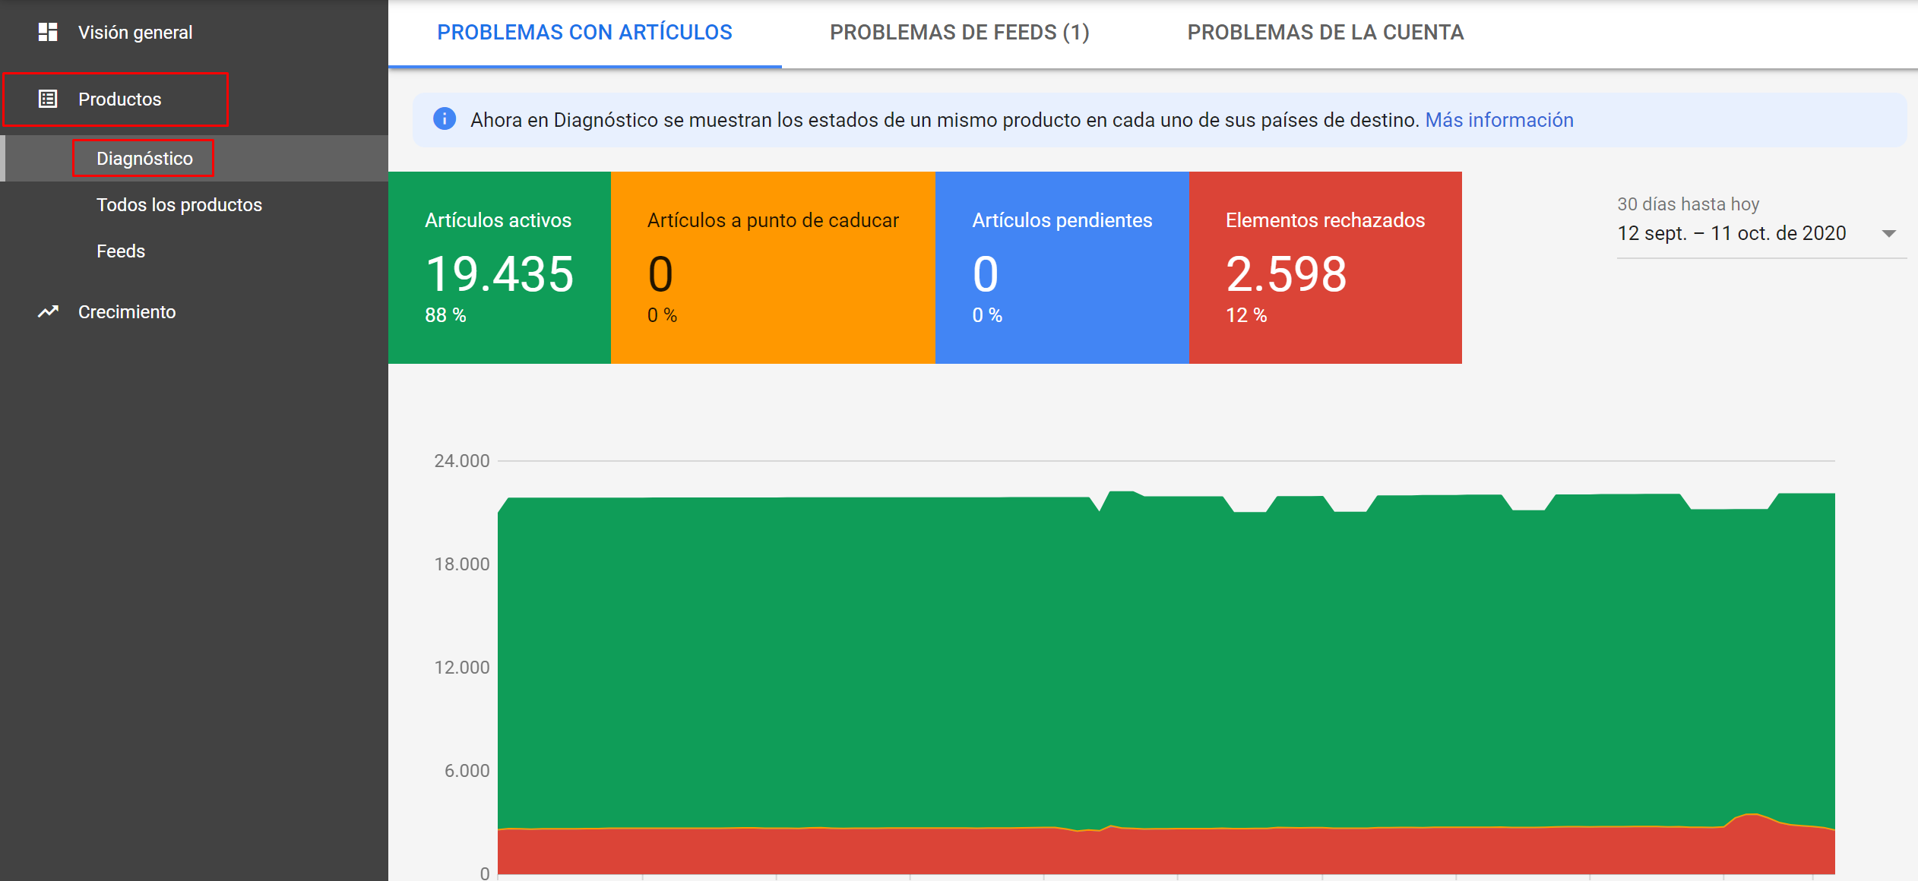Click the Productos list icon
1918x881 pixels.
click(48, 99)
